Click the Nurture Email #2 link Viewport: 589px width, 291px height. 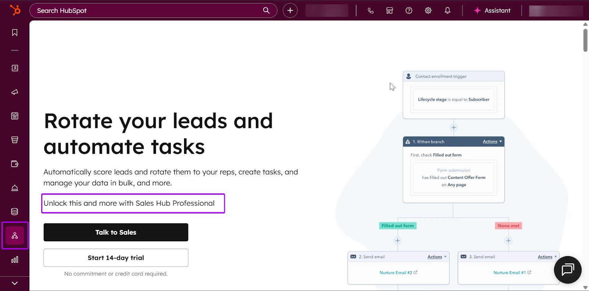pyautogui.click(x=398, y=273)
